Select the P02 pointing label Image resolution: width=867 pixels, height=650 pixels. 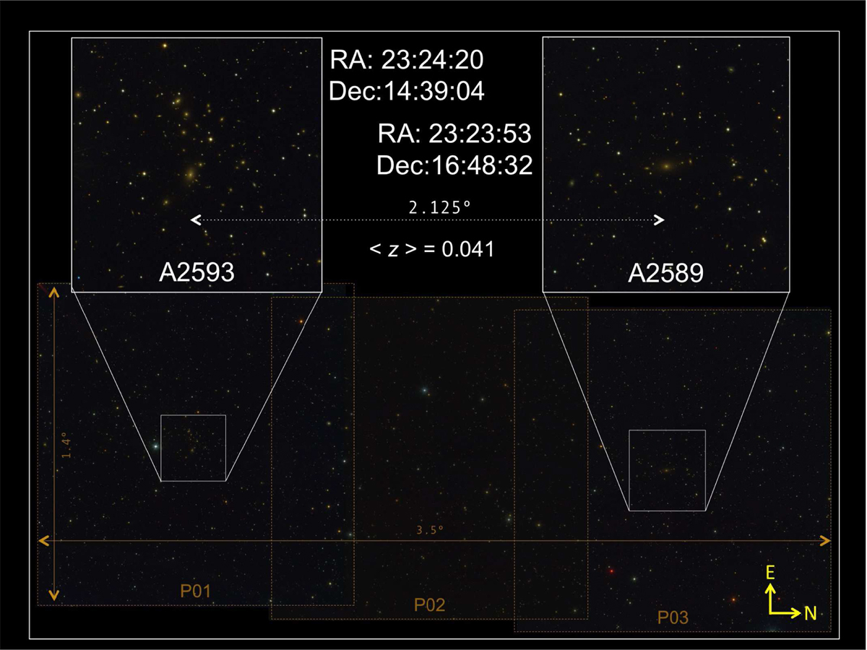pos(429,604)
